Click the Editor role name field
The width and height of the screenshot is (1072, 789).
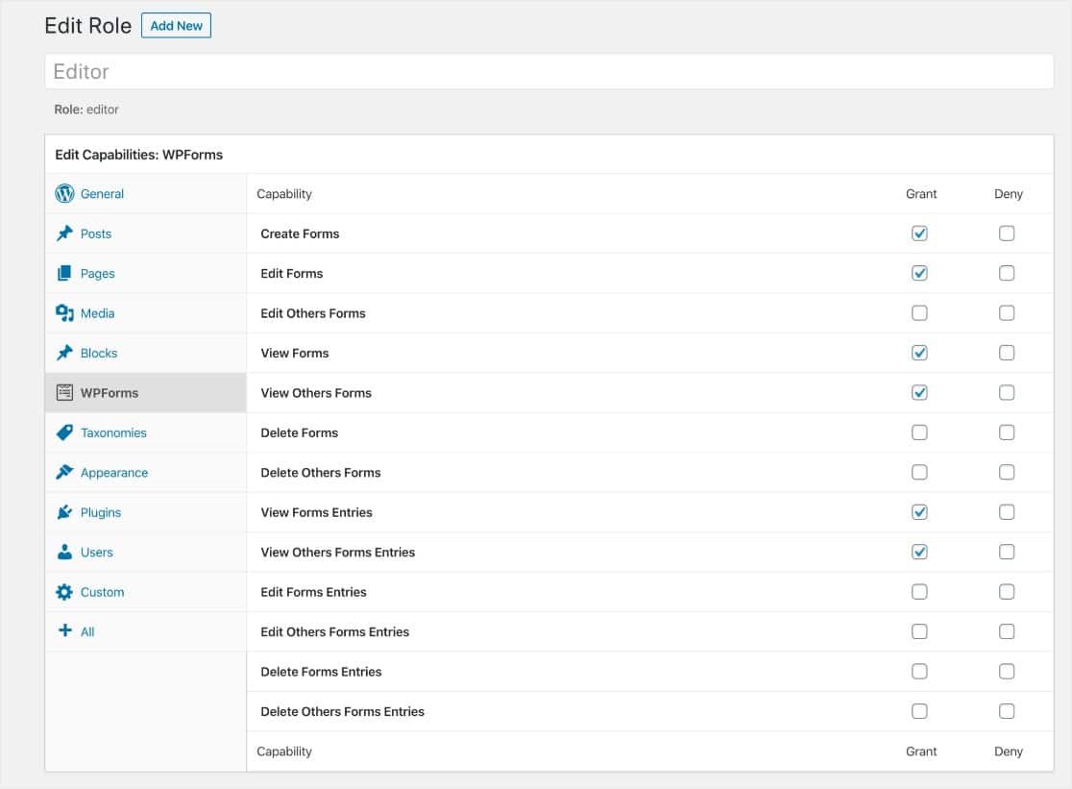coord(549,72)
